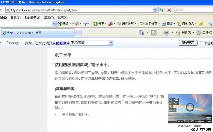
Task: Click the Google search box in browser corner
Action: click(x=193, y=10)
